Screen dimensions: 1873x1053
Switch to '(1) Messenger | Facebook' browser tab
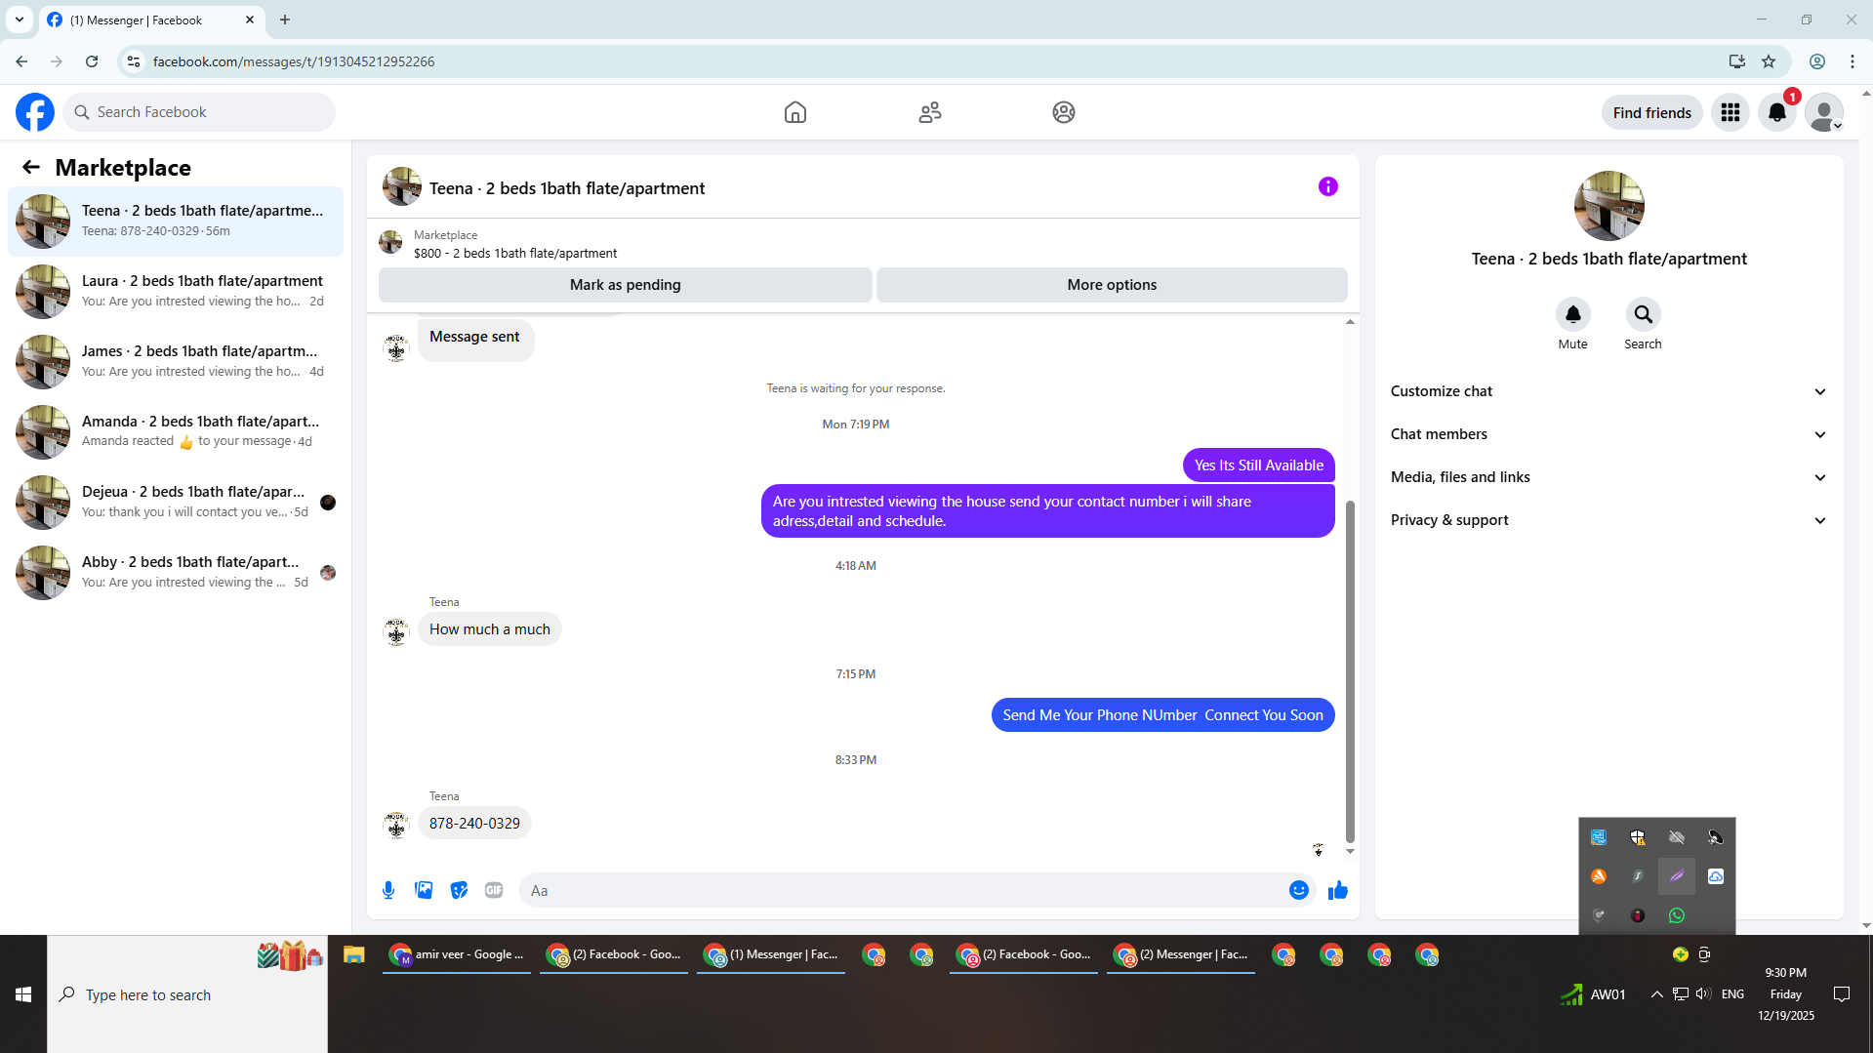pos(151,20)
